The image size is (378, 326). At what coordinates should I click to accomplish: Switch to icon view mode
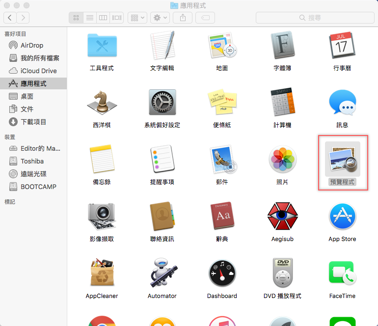tap(76, 18)
